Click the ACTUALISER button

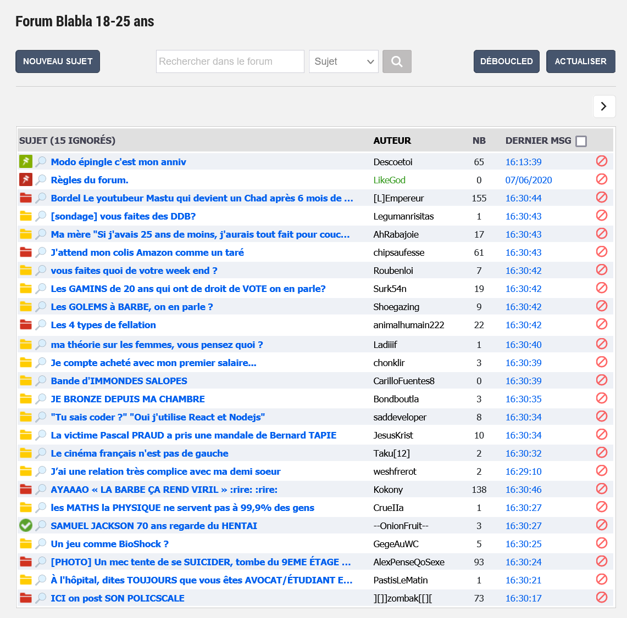(x=581, y=61)
